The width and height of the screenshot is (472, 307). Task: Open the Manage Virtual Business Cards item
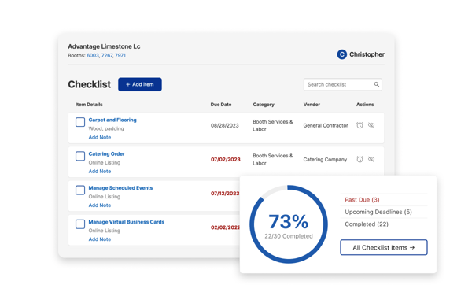pyautogui.click(x=127, y=222)
